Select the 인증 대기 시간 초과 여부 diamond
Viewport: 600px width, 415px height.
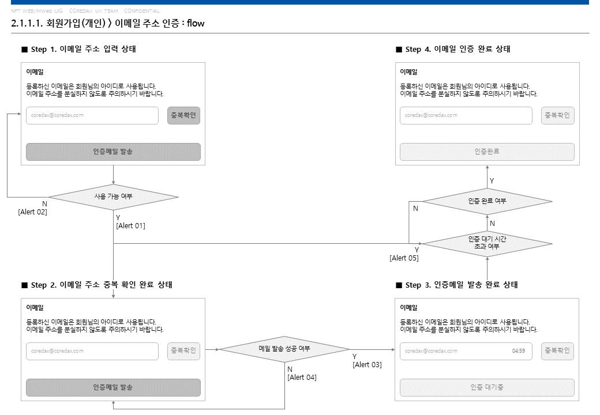(x=487, y=243)
